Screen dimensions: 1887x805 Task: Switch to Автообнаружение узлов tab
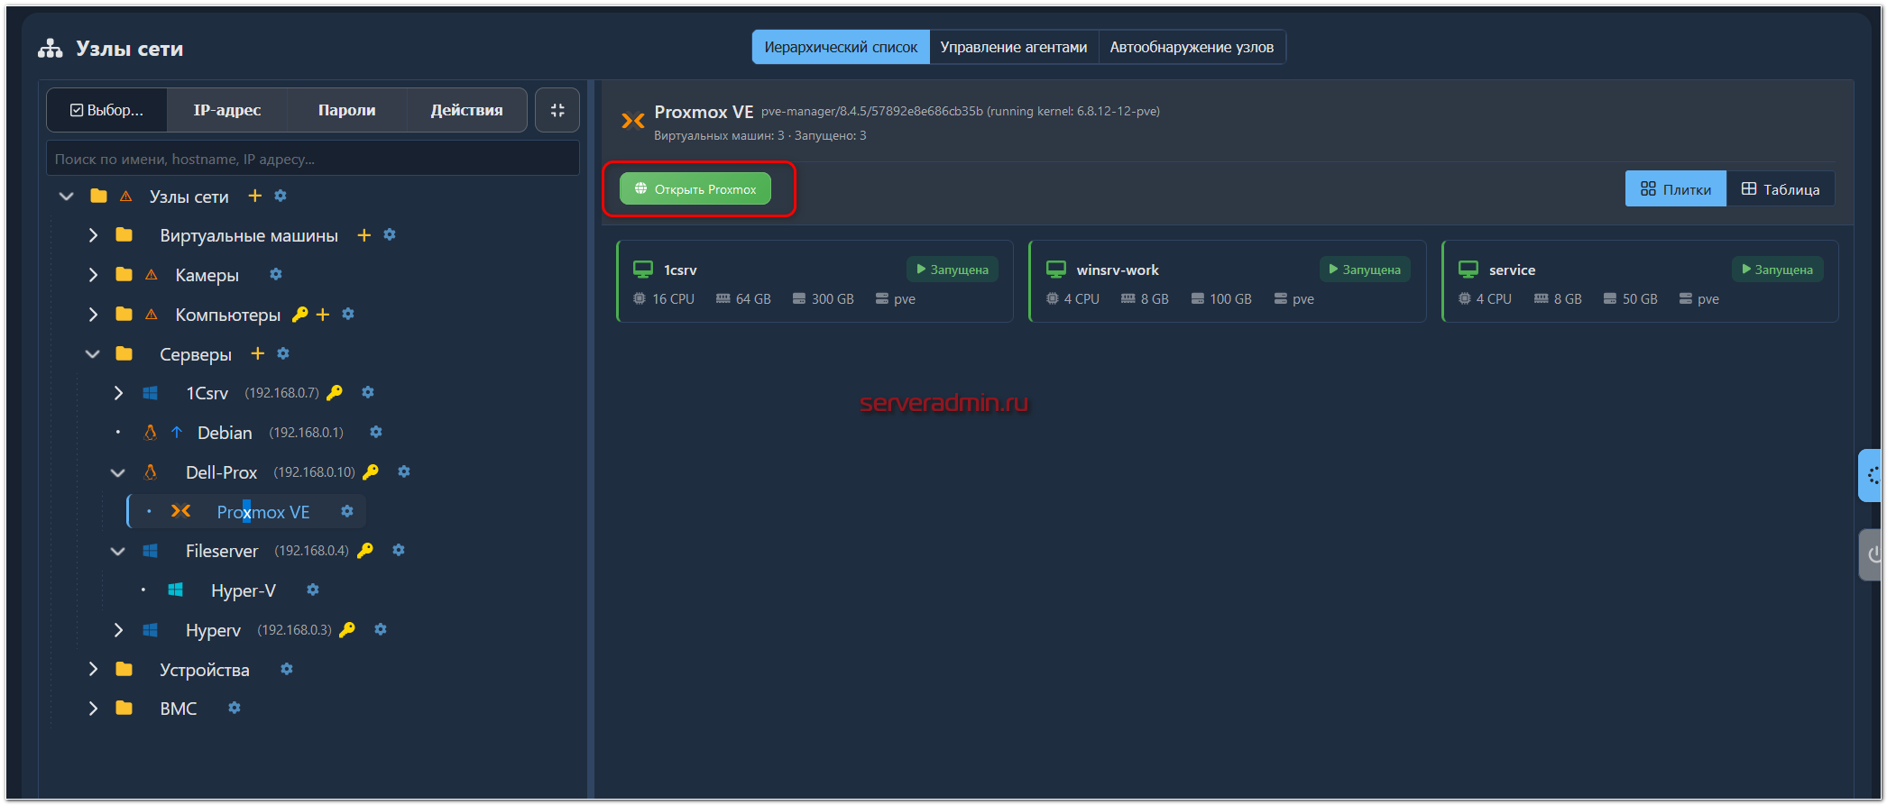click(x=1191, y=47)
